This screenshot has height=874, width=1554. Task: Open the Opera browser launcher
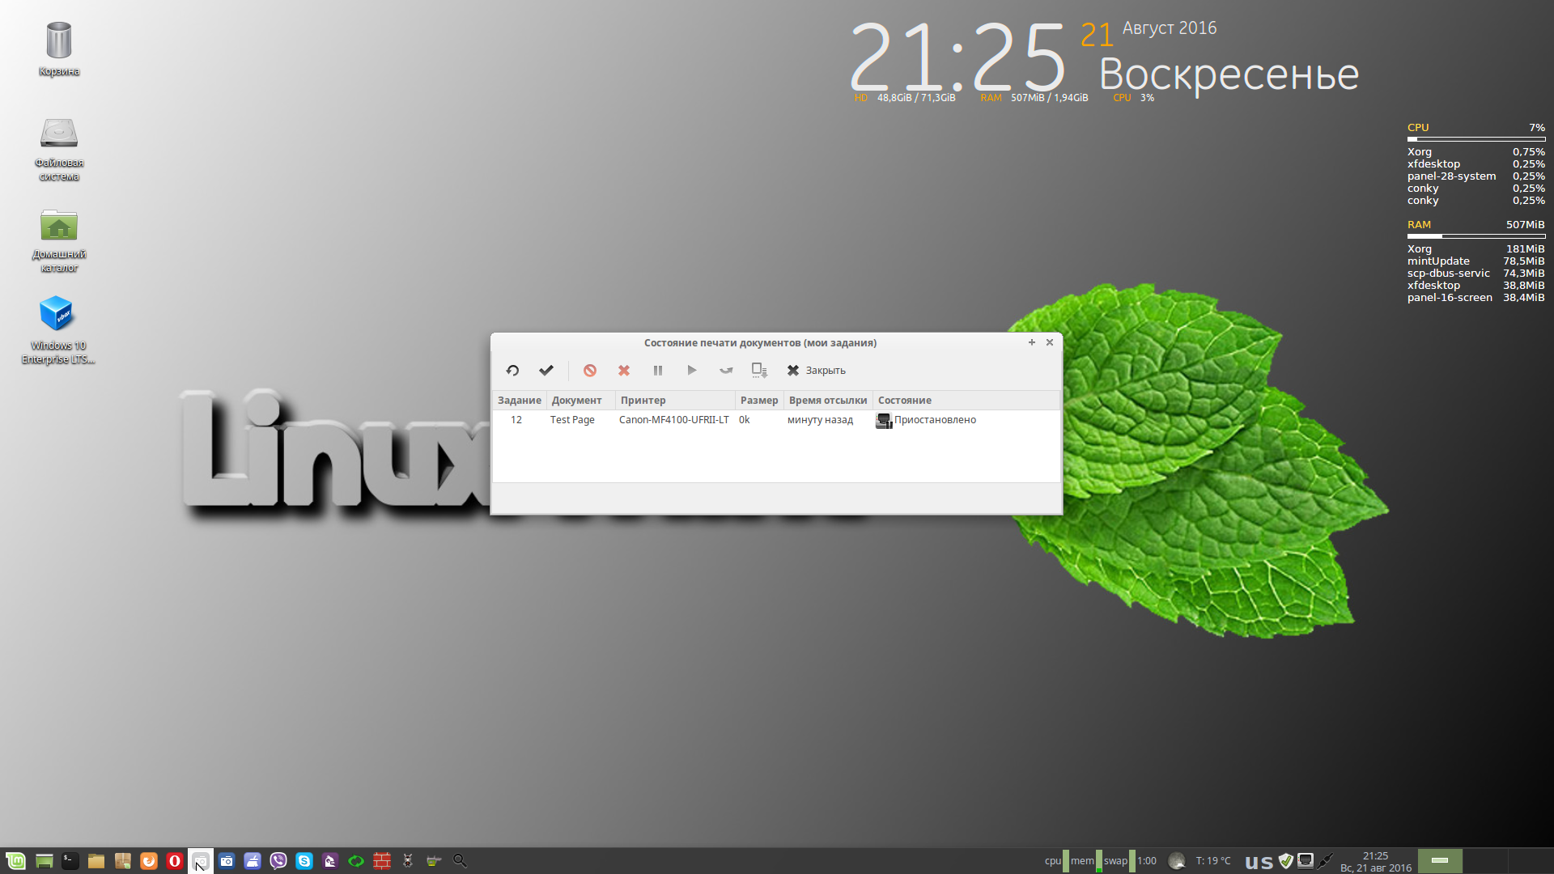click(175, 861)
